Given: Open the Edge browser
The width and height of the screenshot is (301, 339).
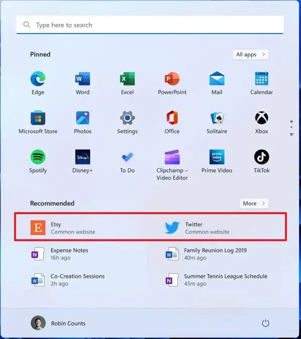Looking at the screenshot, I should (38, 83).
